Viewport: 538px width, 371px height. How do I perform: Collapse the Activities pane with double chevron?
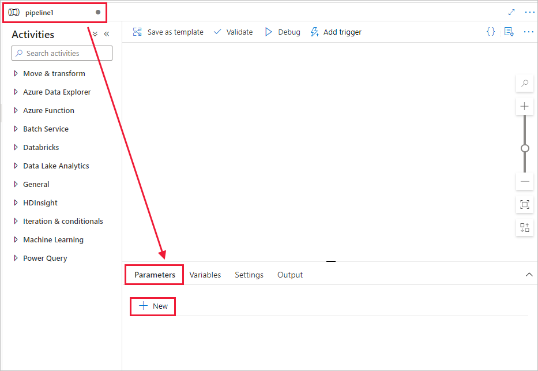106,33
